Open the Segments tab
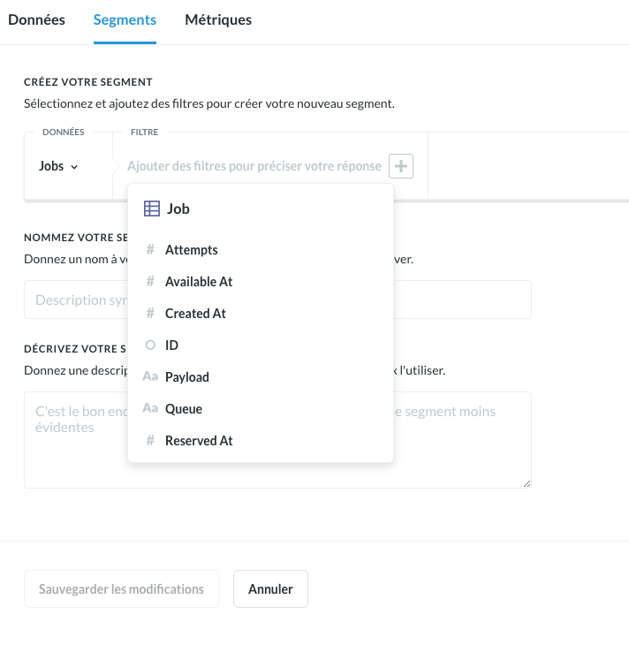 click(x=125, y=19)
